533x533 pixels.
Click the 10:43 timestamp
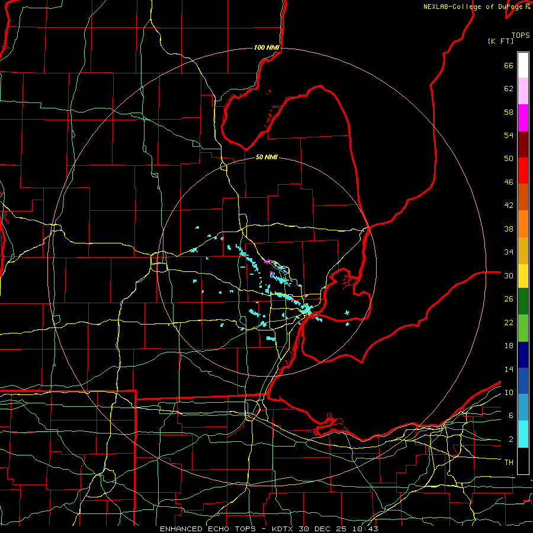coord(367,529)
